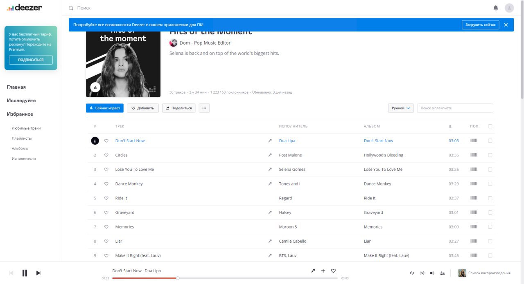Image resolution: width=524 pixels, height=284 pixels.
Task: Tick the checkbox for Ride It
Action: point(490,198)
